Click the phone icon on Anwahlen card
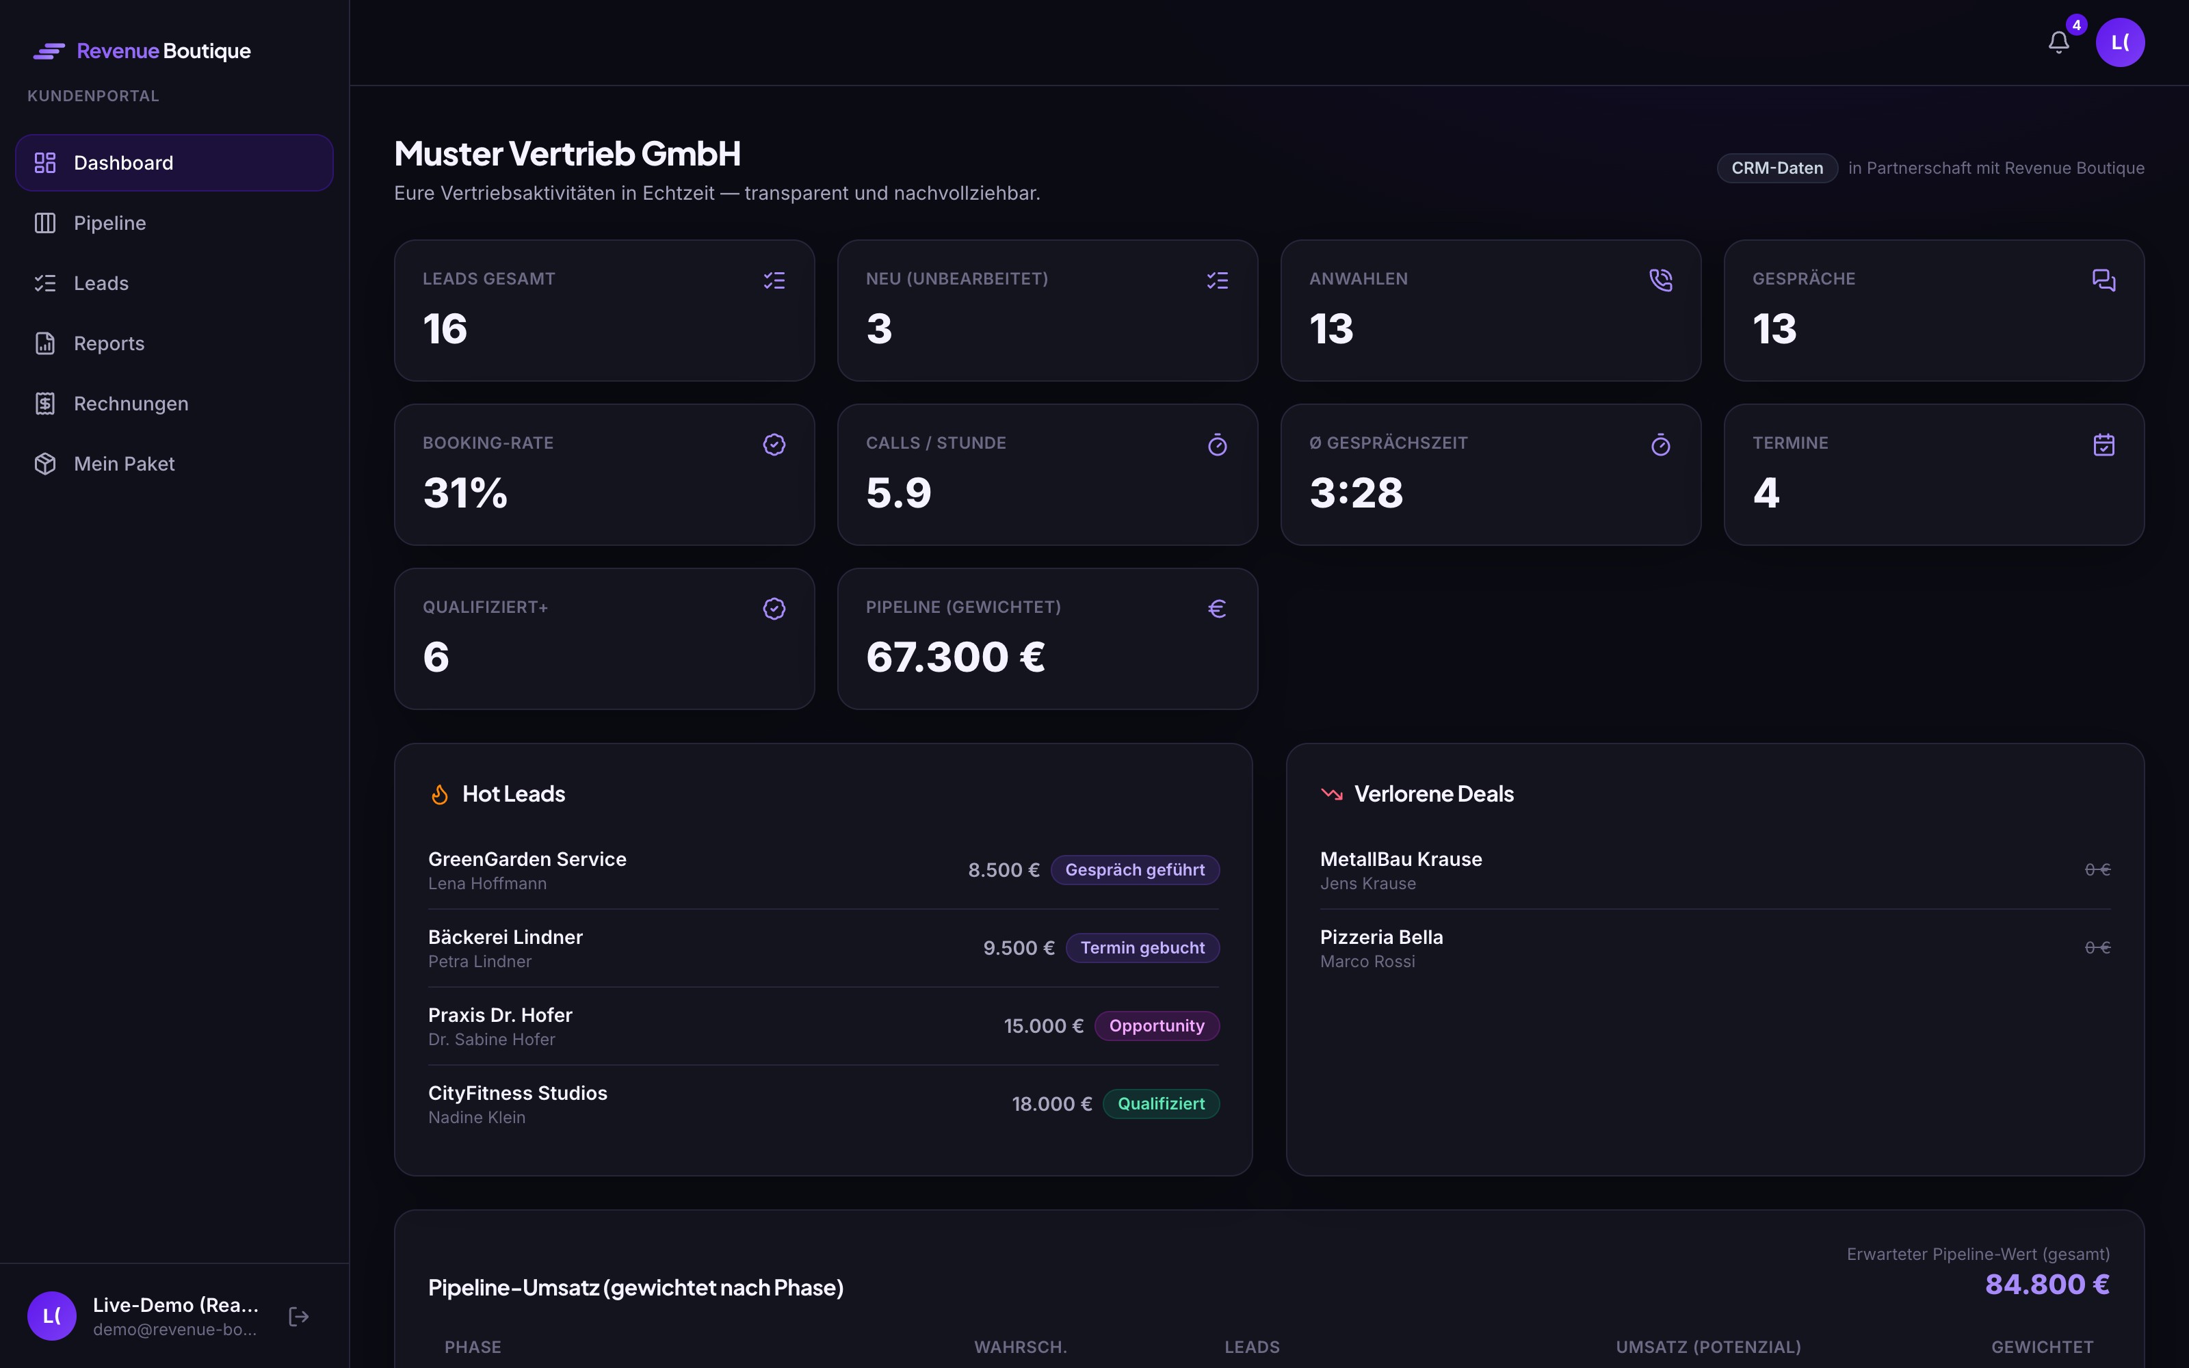Image resolution: width=2189 pixels, height=1368 pixels. pos(1661,280)
